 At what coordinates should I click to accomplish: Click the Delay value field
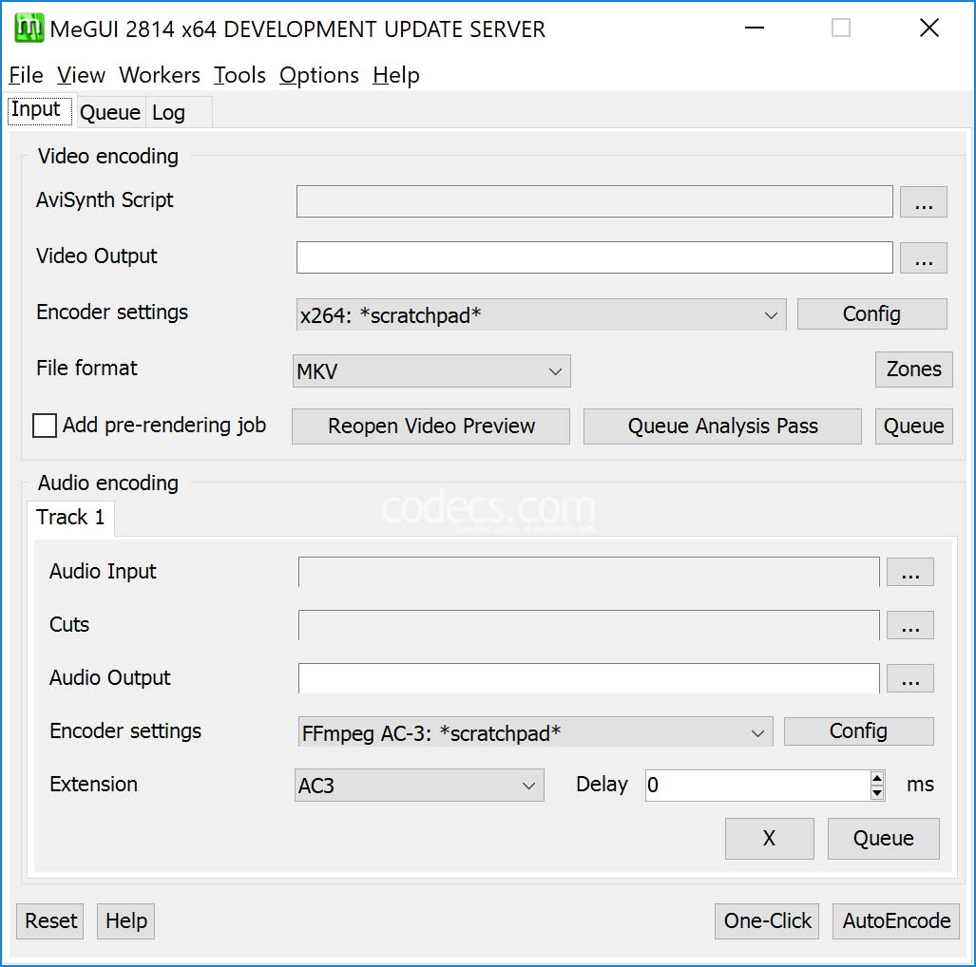(757, 786)
